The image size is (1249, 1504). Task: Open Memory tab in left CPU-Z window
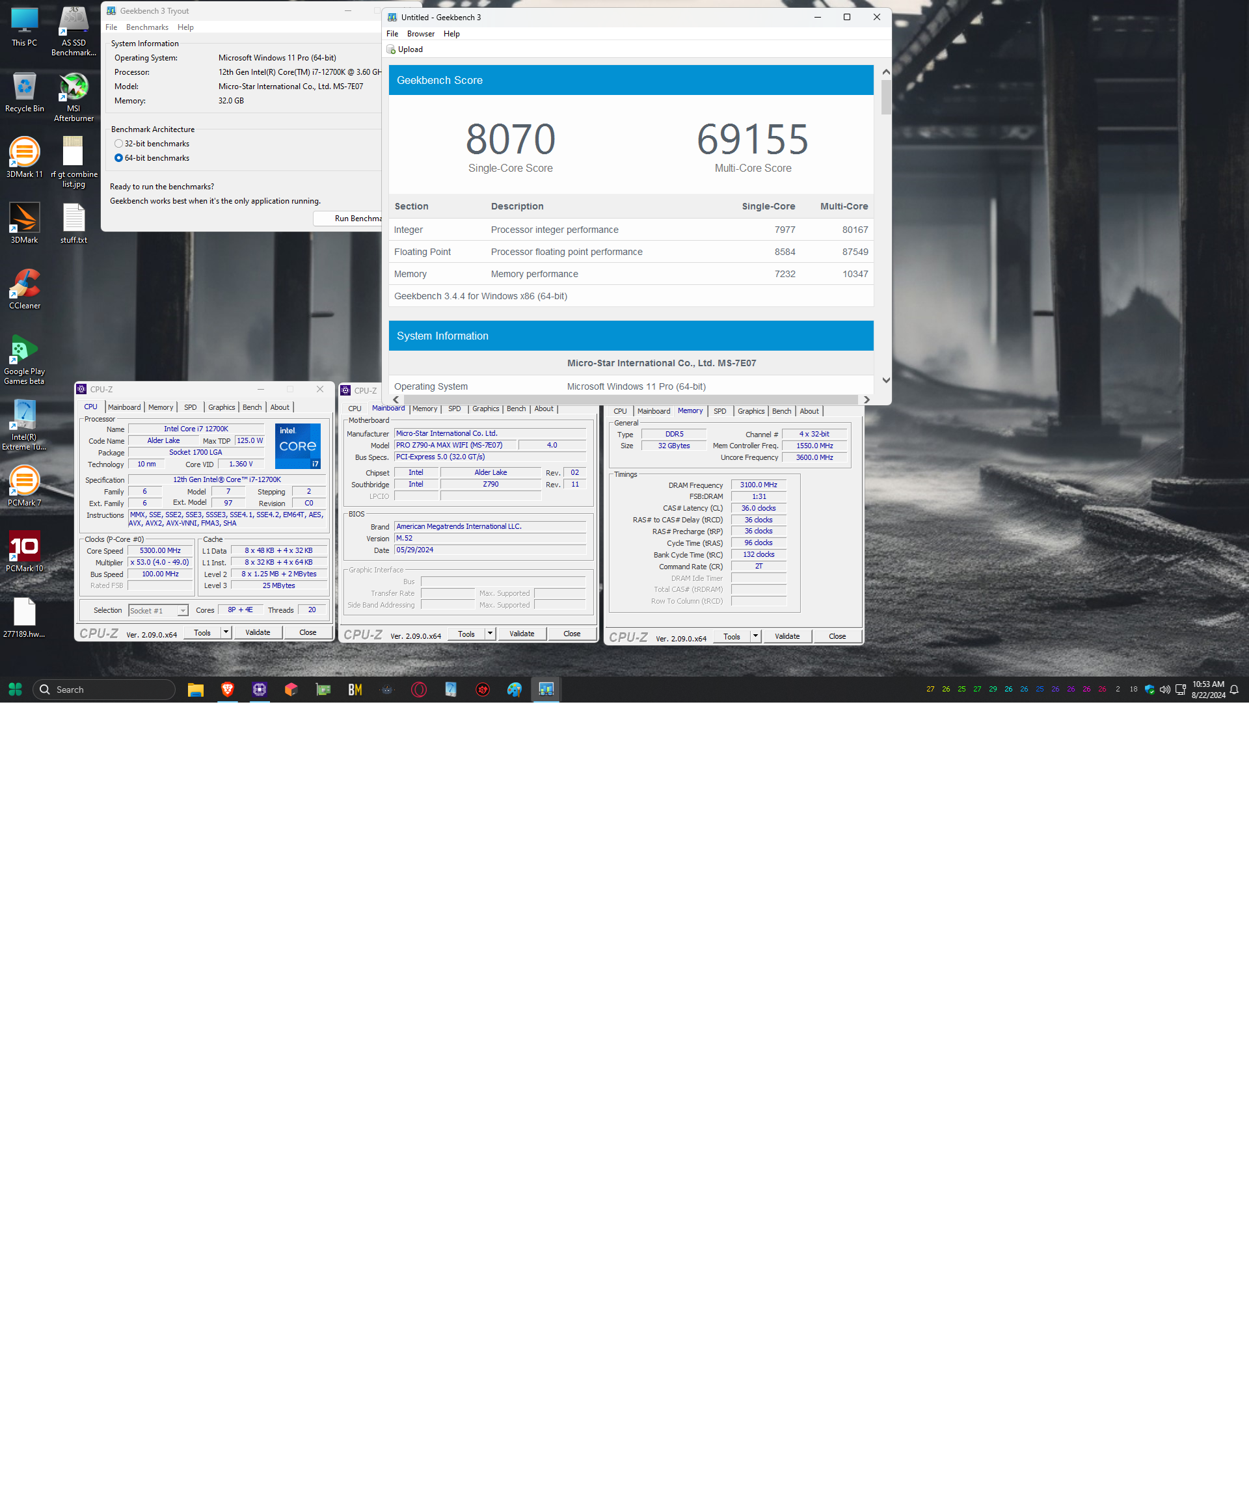coord(161,407)
